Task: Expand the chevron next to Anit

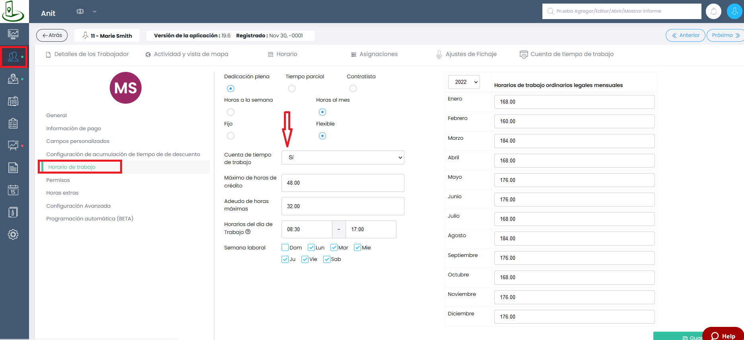Action: (95, 12)
